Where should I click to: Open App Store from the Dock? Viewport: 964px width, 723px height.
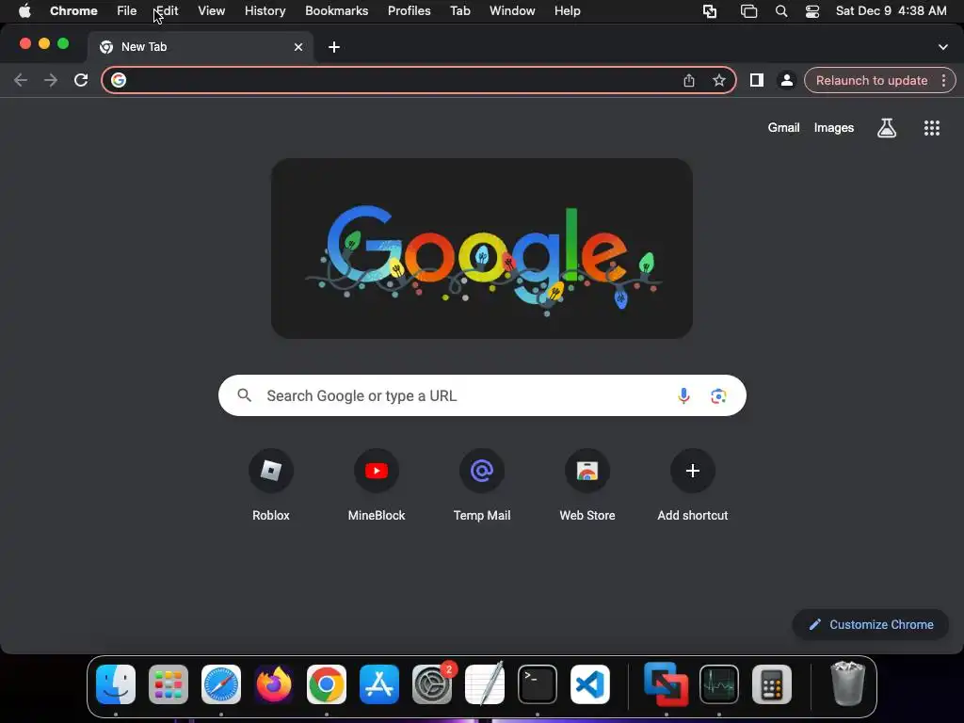(x=379, y=684)
